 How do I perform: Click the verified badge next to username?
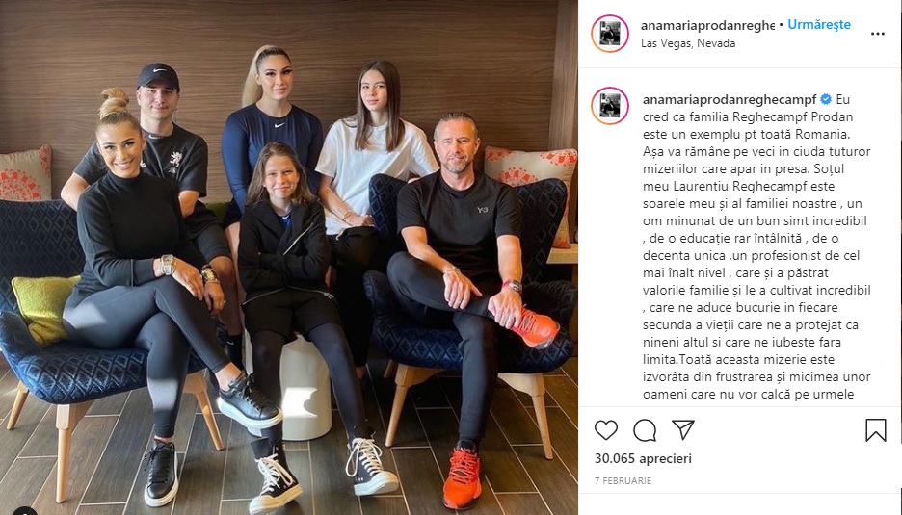(826, 99)
